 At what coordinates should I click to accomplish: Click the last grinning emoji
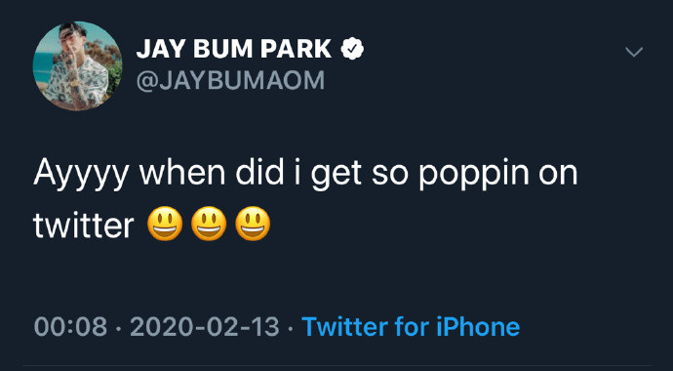tap(253, 224)
